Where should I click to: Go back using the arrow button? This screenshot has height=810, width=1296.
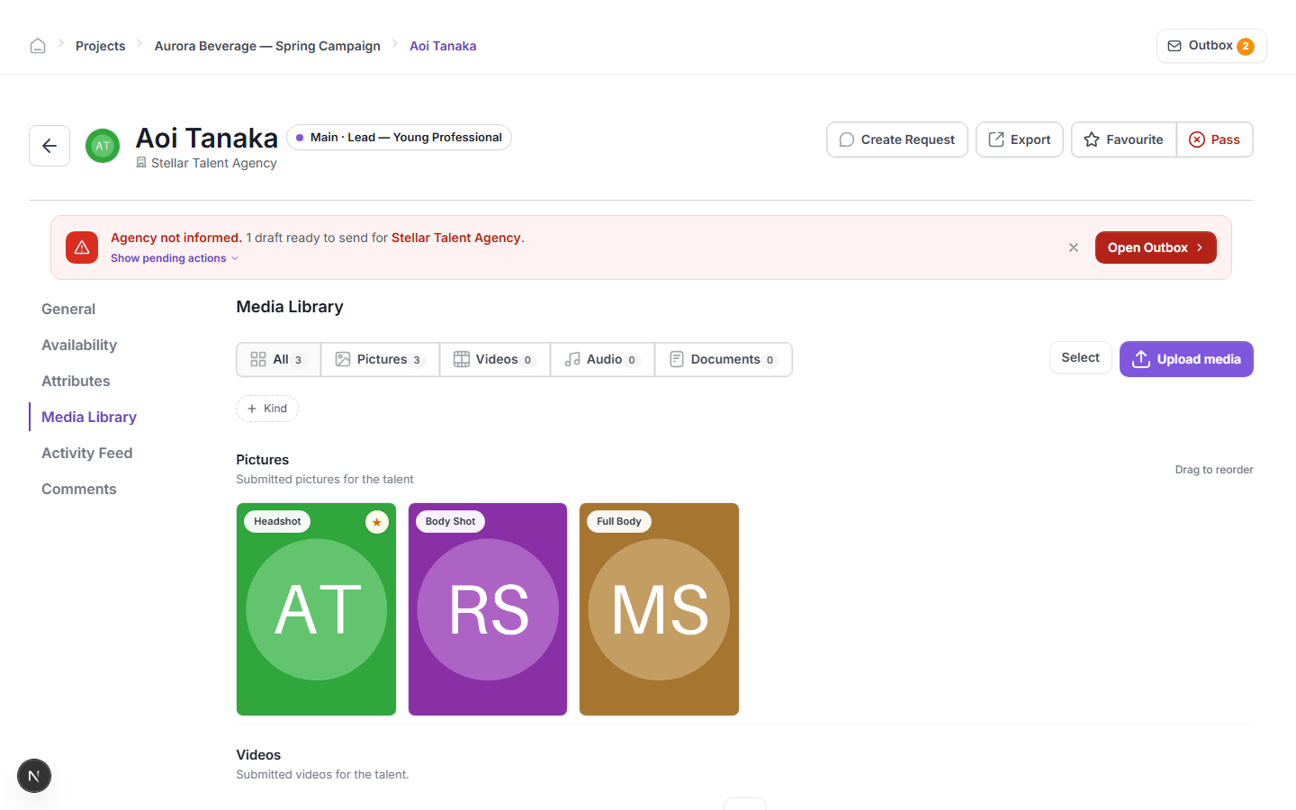click(49, 146)
